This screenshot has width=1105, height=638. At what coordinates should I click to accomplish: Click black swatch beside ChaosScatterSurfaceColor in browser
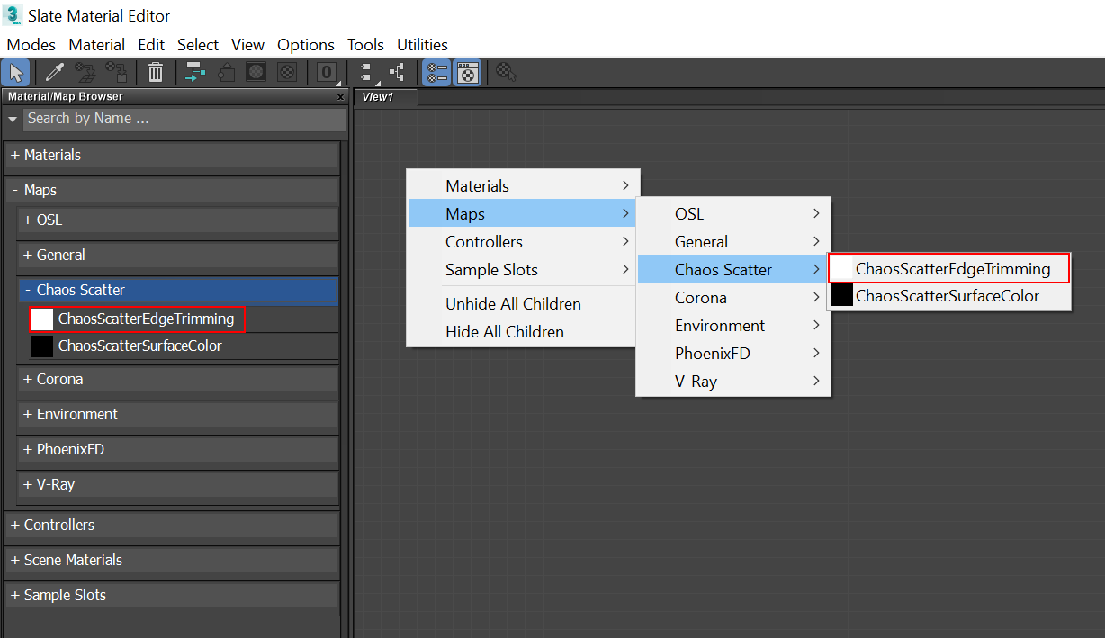[x=42, y=346]
